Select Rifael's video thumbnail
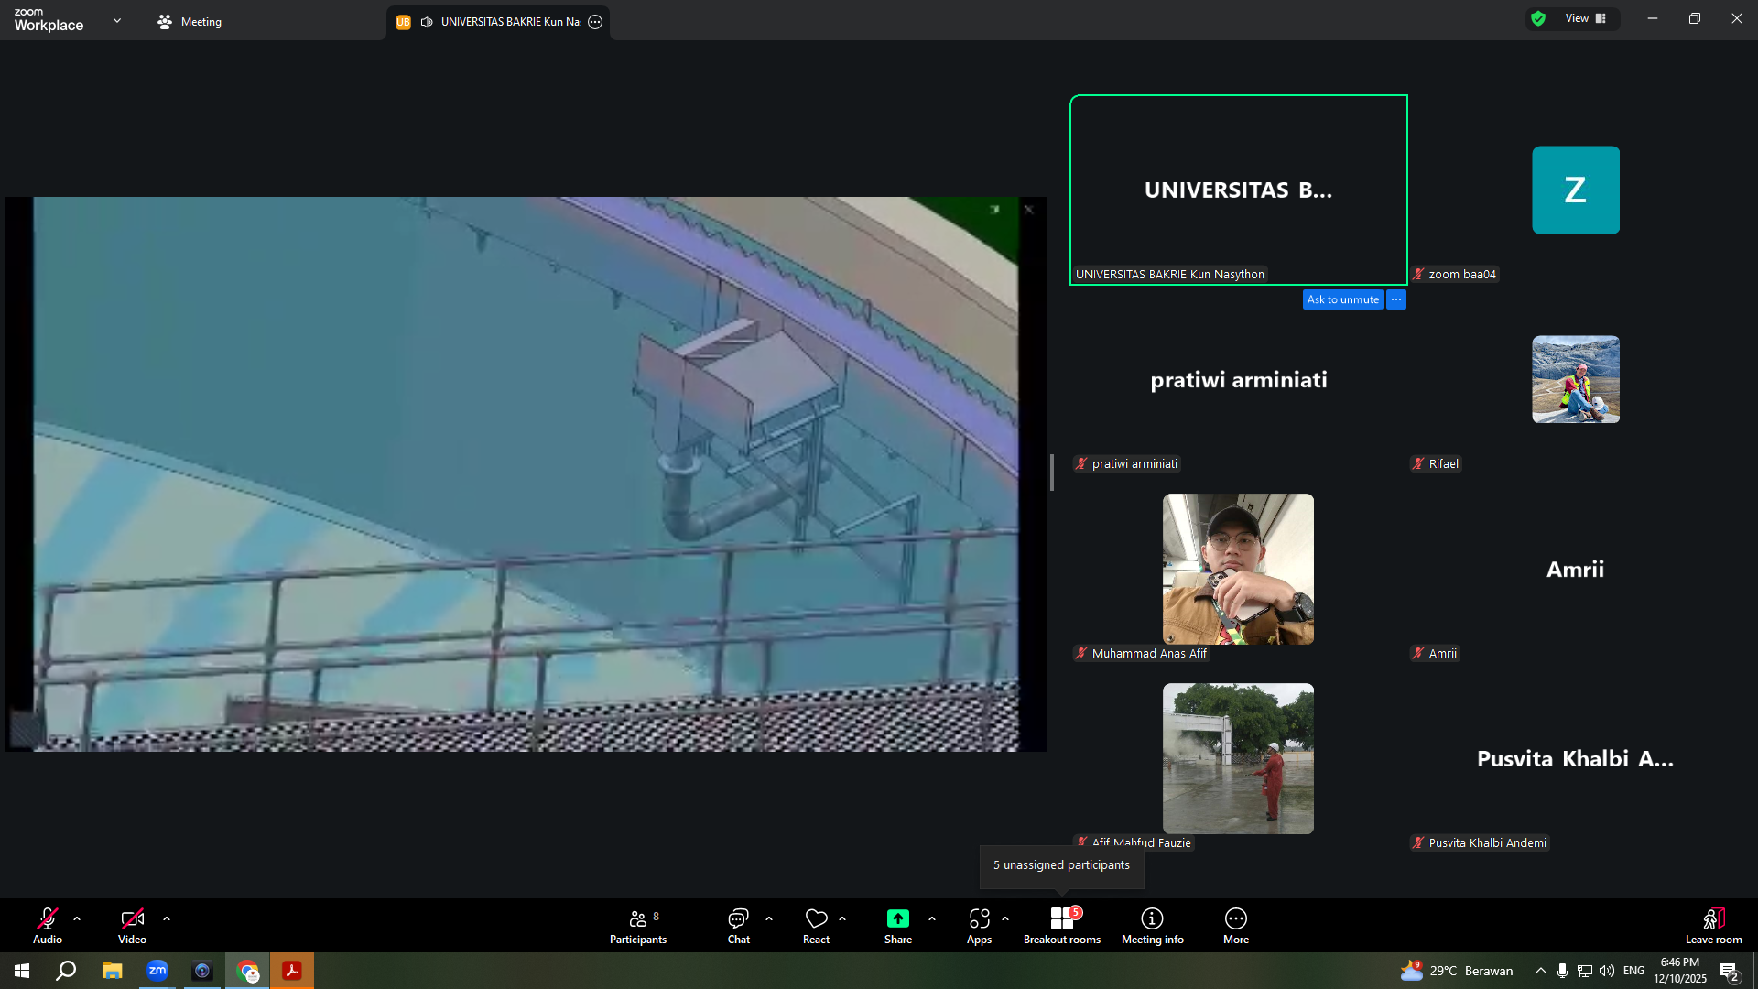 tap(1576, 379)
